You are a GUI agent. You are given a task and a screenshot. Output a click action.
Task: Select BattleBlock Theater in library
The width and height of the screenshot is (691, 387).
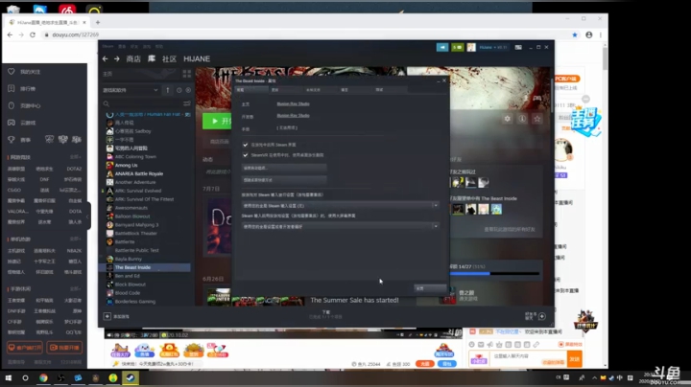pos(135,233)
